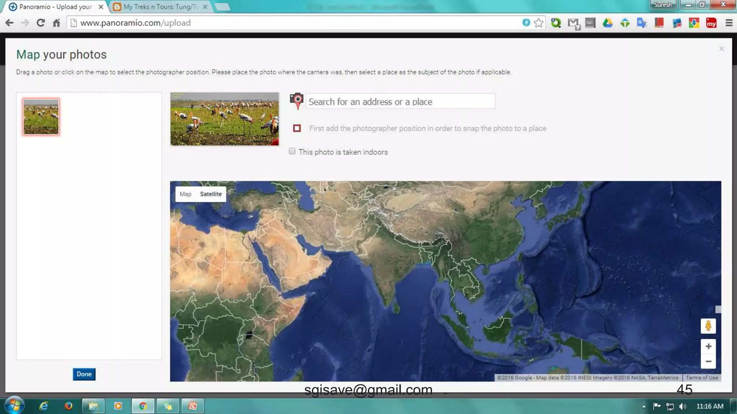This screenshot has height=414, width=737.
Task: Click the Street View pegman icon
Action: (708, 326)
